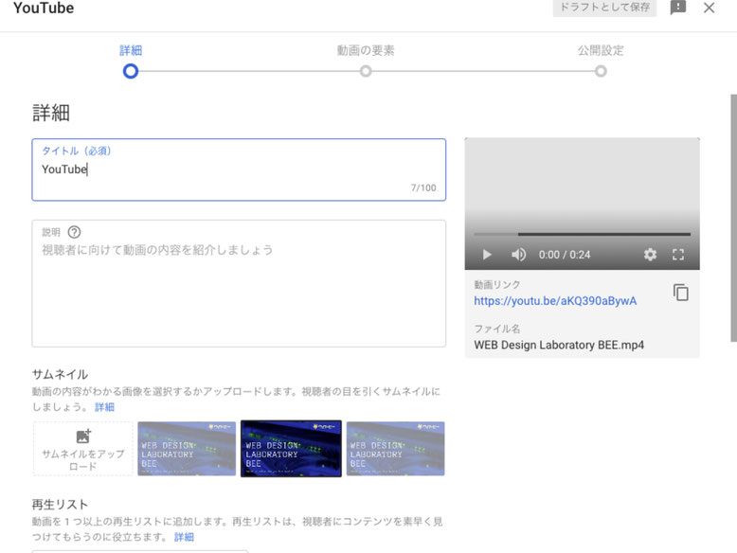737x553 pixels.
Task: Click the vertical scrollbar on right
Action: click(733, 218)
